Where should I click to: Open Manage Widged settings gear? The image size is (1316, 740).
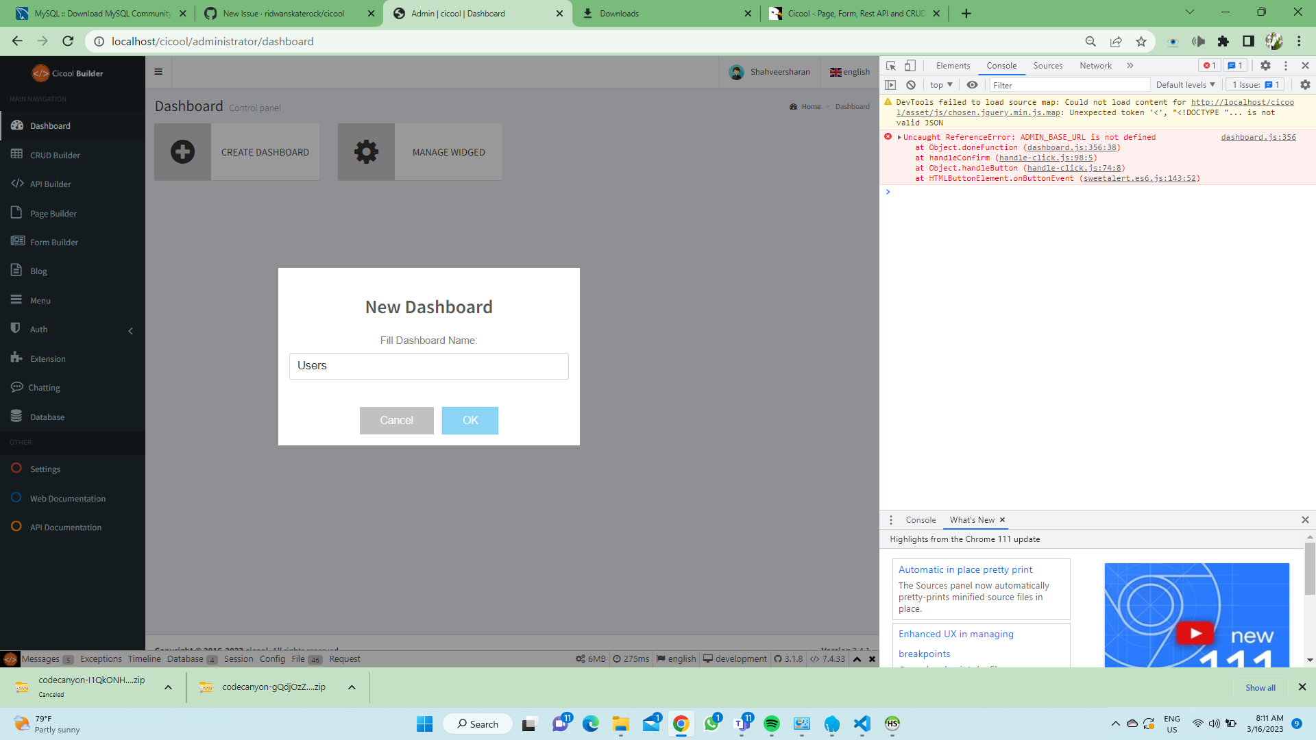click(366, 151)
